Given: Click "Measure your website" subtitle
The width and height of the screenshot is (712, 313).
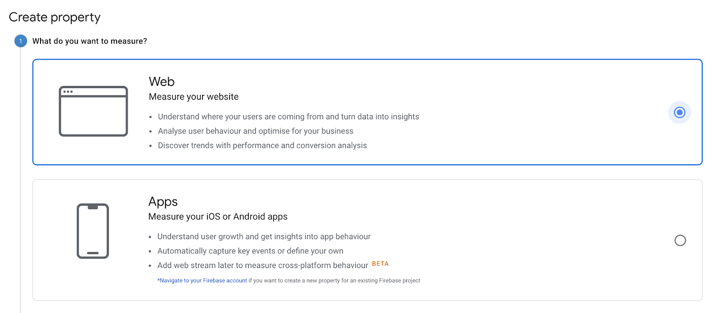Looking at the screenshot, I should (194, 97).
